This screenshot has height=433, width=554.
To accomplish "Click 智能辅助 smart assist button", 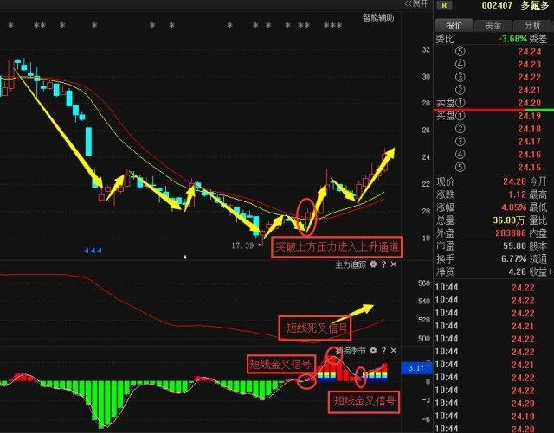I will click(377, 17).
